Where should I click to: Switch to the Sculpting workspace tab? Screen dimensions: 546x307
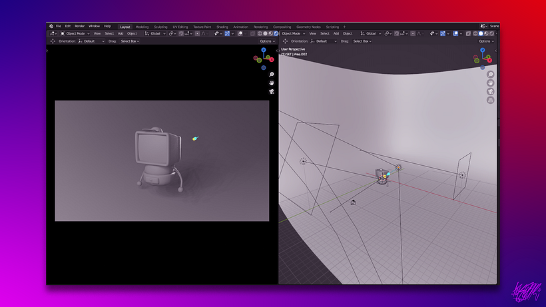(x=160, y=27)
